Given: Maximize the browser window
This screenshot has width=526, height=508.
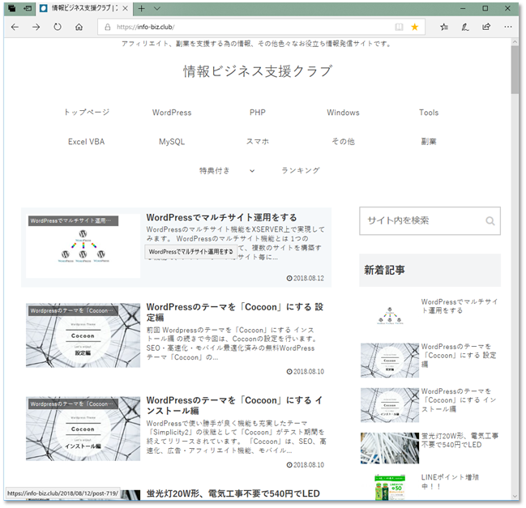Looking at the screenshot, I should tap(485, 9).
